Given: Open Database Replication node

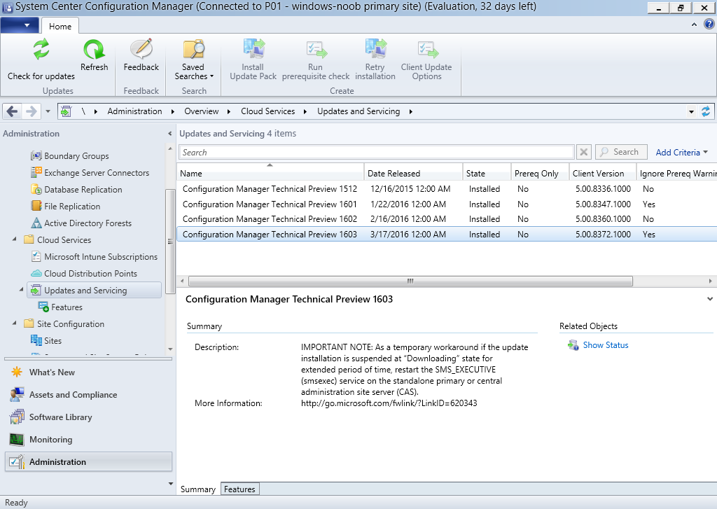Looking at the screenshot, I should [x=83, y=190].
